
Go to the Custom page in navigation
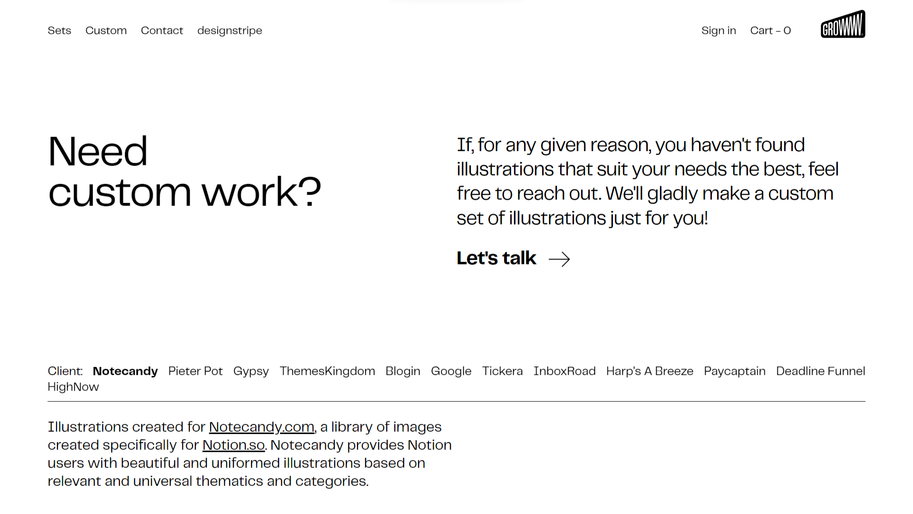coord(106,30)
